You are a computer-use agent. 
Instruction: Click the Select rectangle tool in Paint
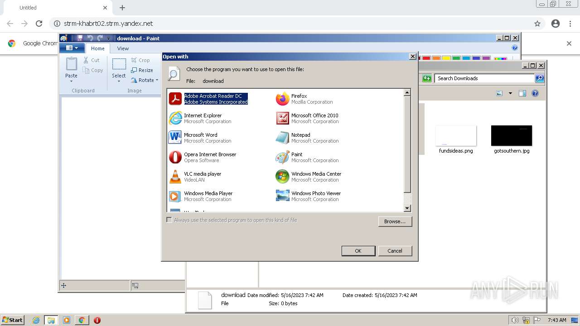point(119,64)
